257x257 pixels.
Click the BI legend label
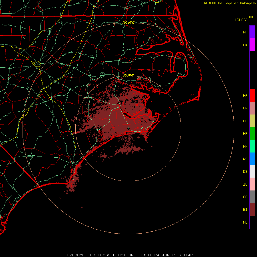[x=245, y=210]
